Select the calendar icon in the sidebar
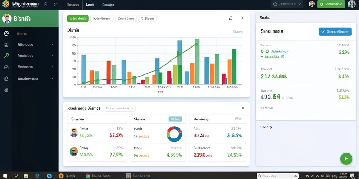The width and height of the screenshot is (359, 179). (x=6, y=45)
